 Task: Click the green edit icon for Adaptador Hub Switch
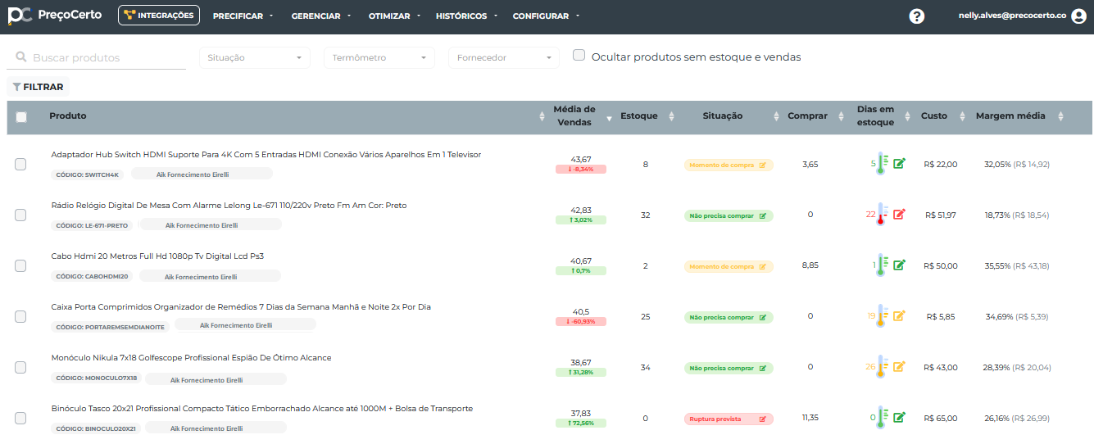click(899, 164)
